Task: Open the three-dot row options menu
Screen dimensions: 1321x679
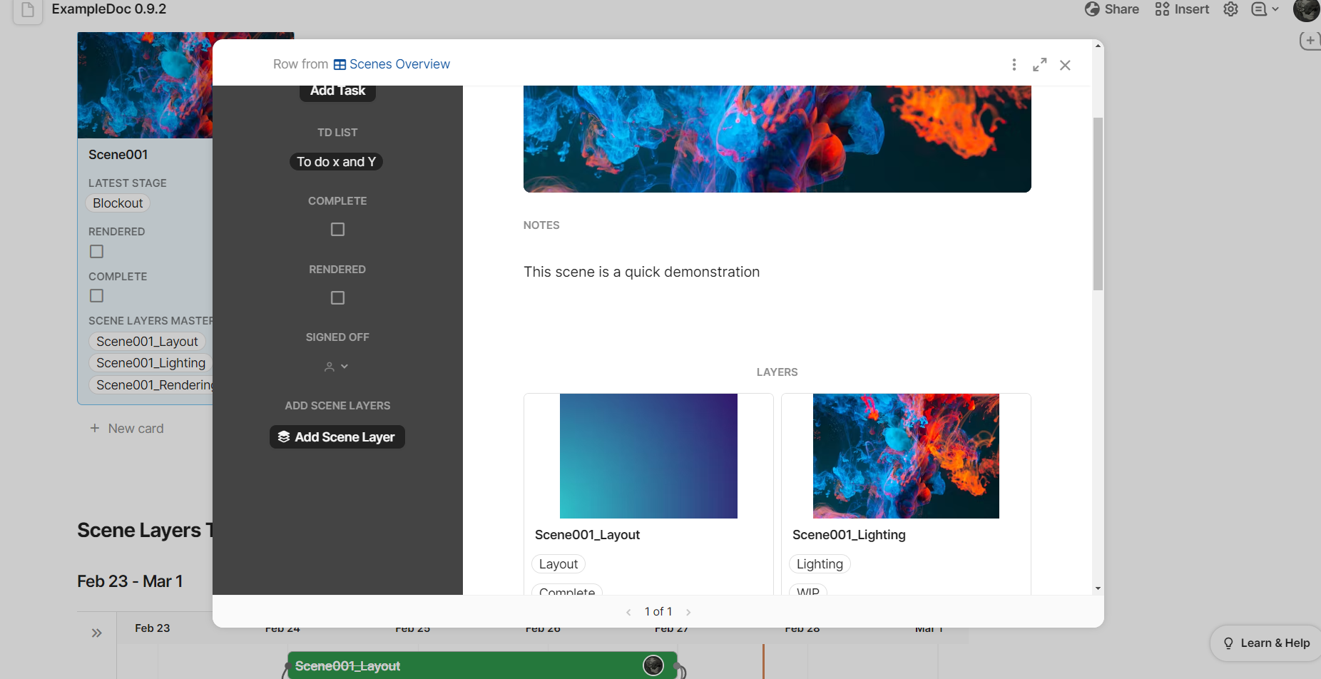Action: (x=1014, y=65)
